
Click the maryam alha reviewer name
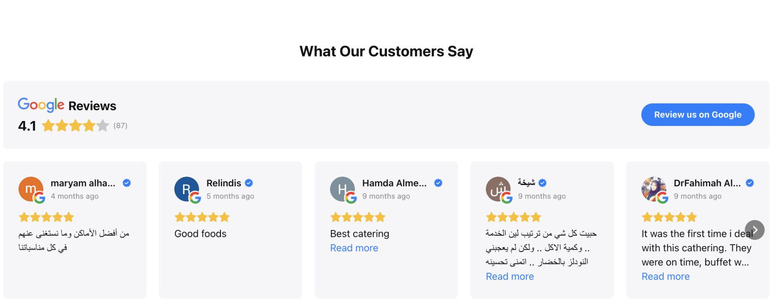tap(83, 183)
